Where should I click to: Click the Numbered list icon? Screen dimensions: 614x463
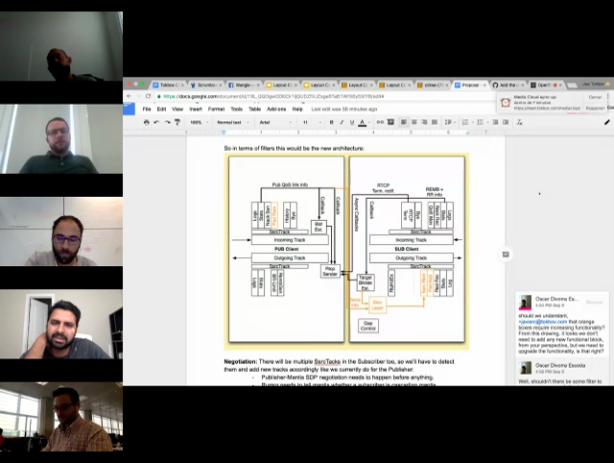[464, 122]
